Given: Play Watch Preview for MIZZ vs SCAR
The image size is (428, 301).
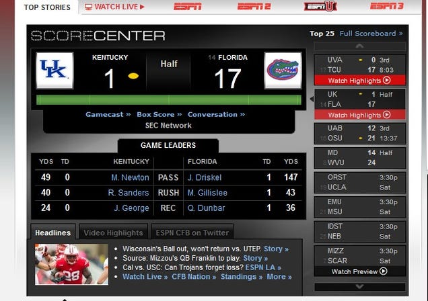Looking at the screenshot, I should click(360, 271).
